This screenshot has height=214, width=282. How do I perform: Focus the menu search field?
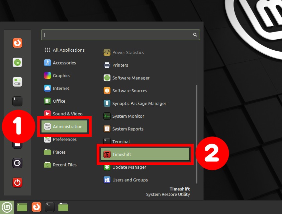[x=120, y=35]
